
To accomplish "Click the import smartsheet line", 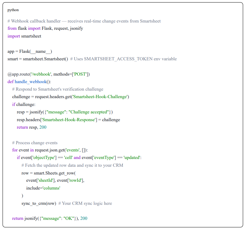I will point(25,36).
